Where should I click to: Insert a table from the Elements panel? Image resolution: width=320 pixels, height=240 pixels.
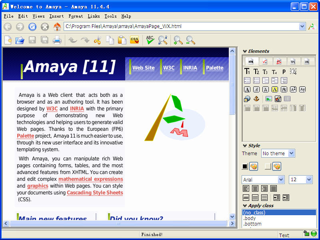(x=287, y=99)
